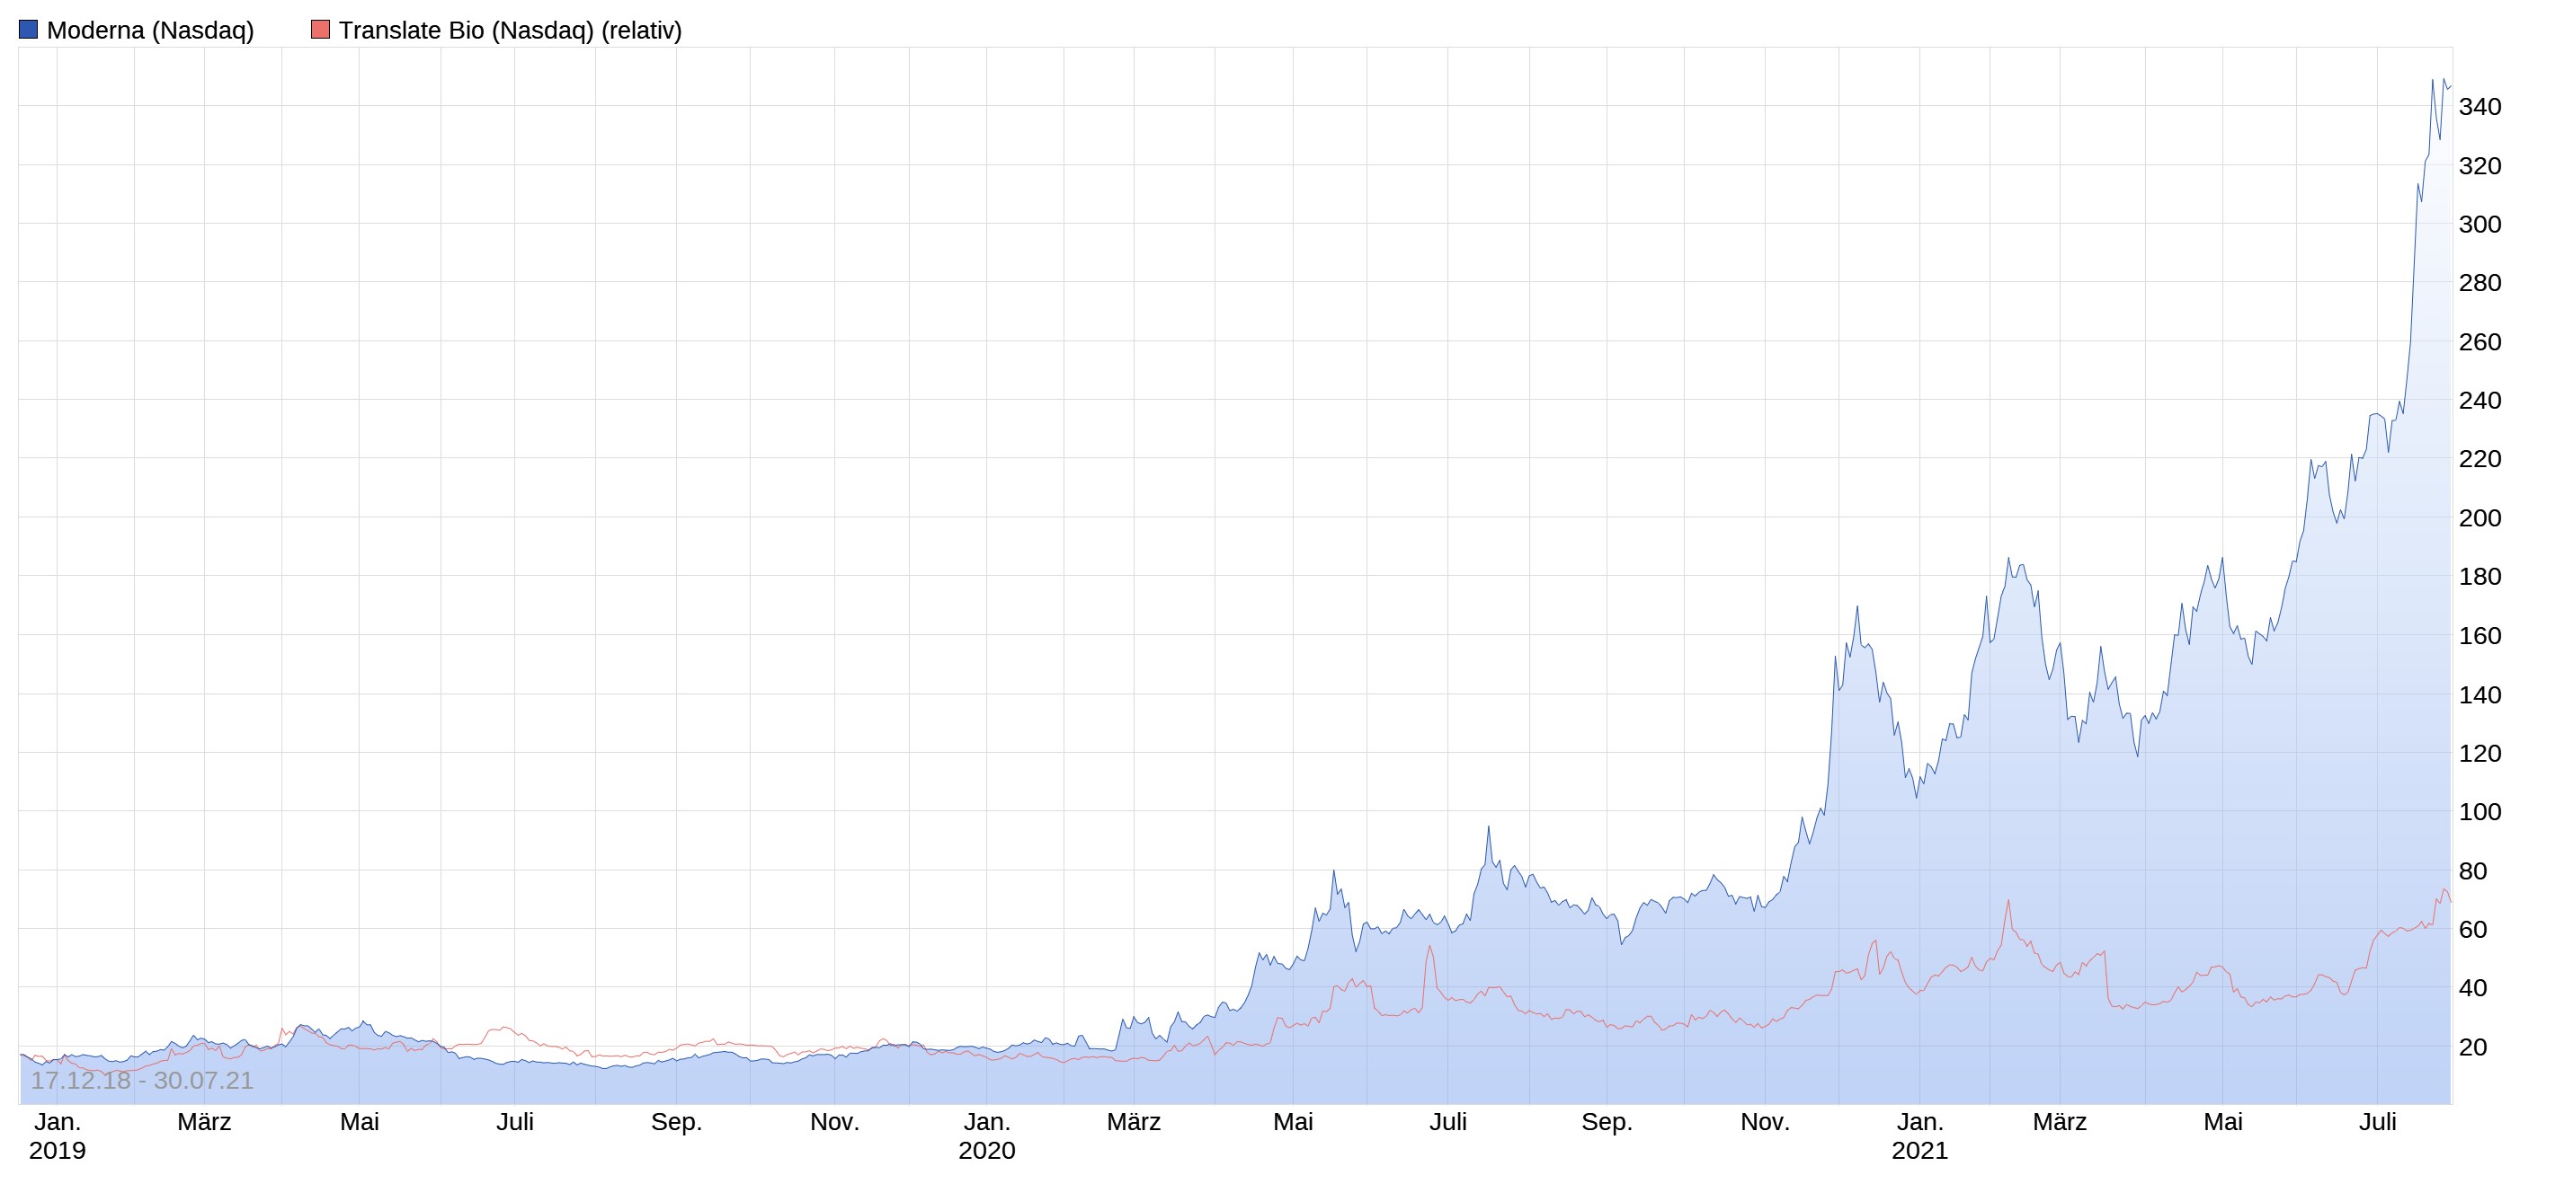This screenshot has height=1184, width=2564.
Task: Click the 340 value on price axis
Action: [2479, 107]
